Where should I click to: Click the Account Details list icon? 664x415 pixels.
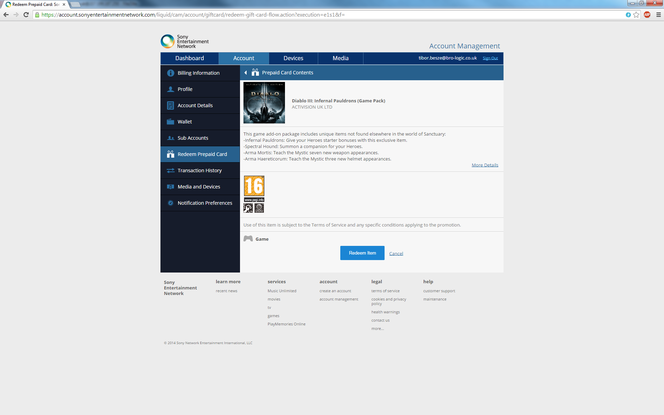click(170, 105)
